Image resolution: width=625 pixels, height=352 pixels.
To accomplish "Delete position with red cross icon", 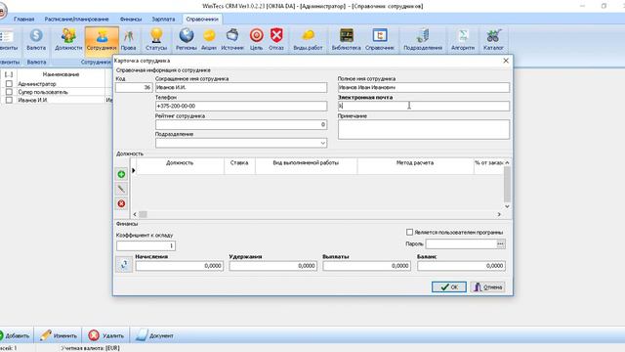I will [121, 203].
